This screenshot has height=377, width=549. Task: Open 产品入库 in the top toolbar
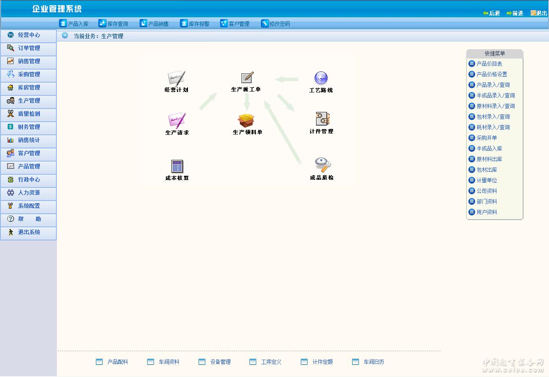(74, 24)
